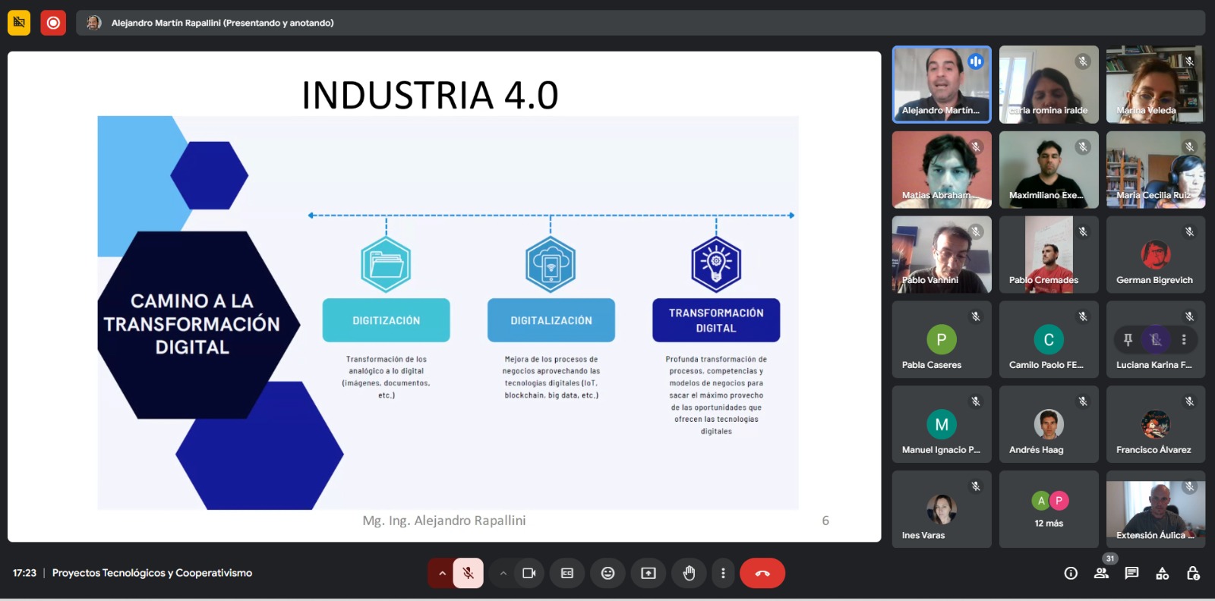The width and height of the screenshot is (1215, 601).
Task: Expand video settings chevron beside camera
Action: (x=503, y=573)
